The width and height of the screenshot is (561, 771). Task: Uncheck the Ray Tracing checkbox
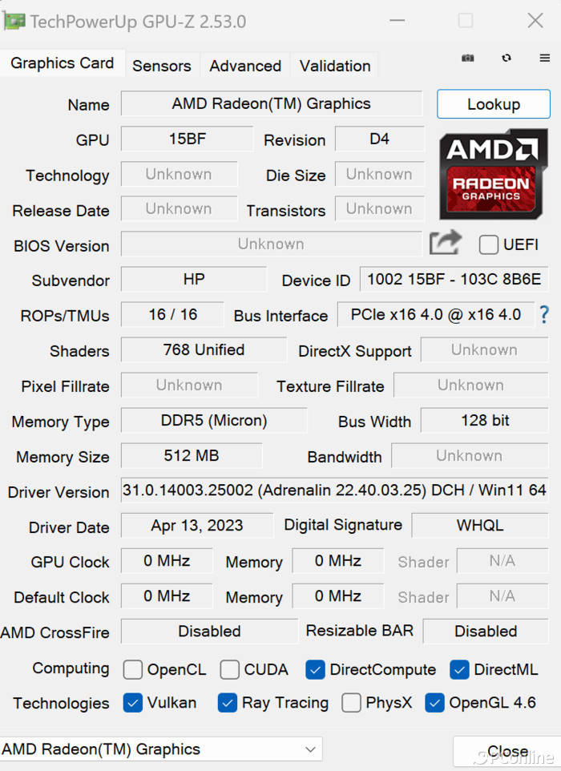[x=228, y=703]
